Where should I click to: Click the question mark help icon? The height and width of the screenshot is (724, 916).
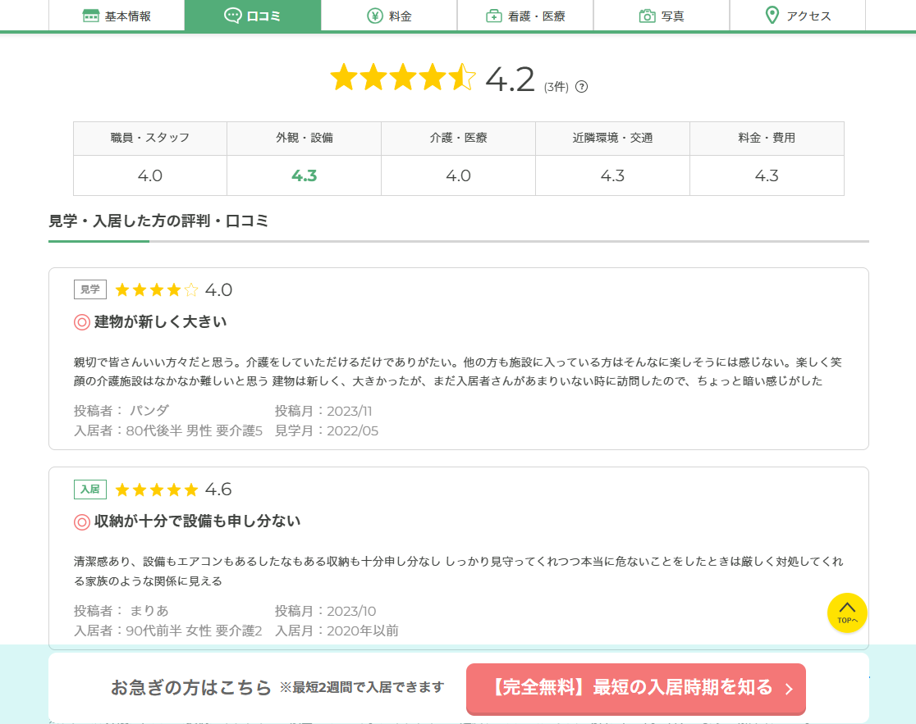click(x=582, y=87)
